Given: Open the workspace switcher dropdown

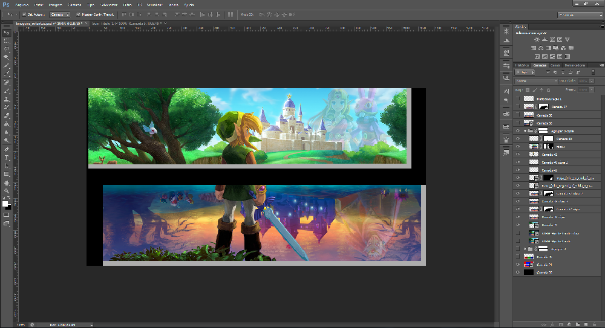Looking at the screenshot, I should (x=580, y=14).
